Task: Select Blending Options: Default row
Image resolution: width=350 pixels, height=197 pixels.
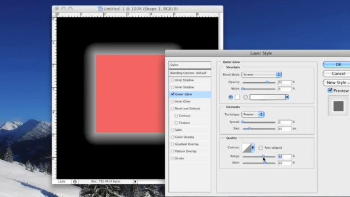Action: click(x=190, y=73)
